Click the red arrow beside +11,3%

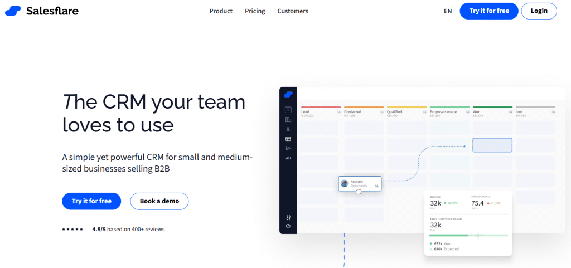[x=487, y=203]
